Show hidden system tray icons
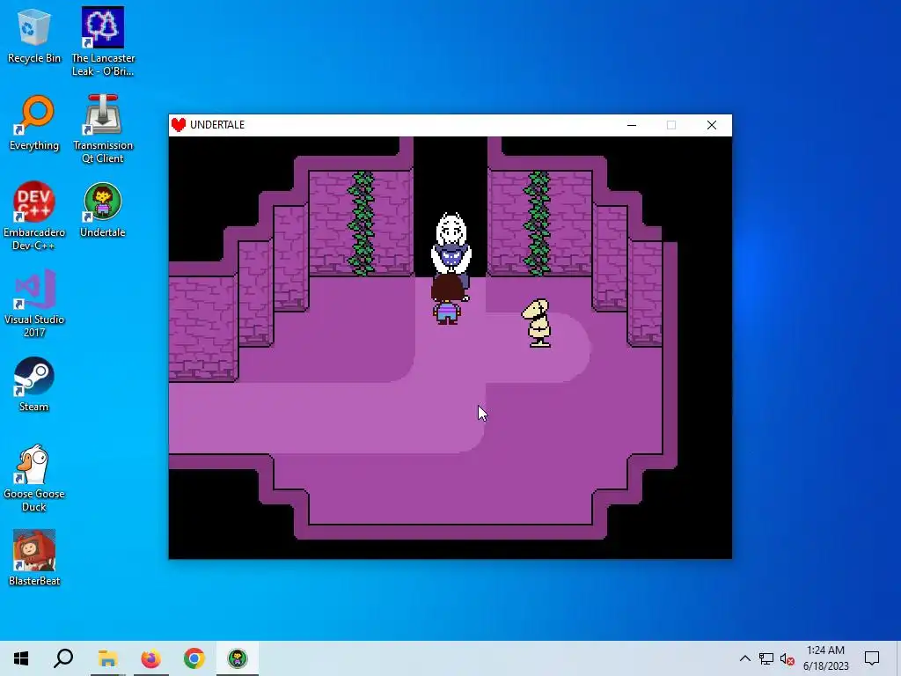Screen dimensions: 901x676 coord(744,658)
